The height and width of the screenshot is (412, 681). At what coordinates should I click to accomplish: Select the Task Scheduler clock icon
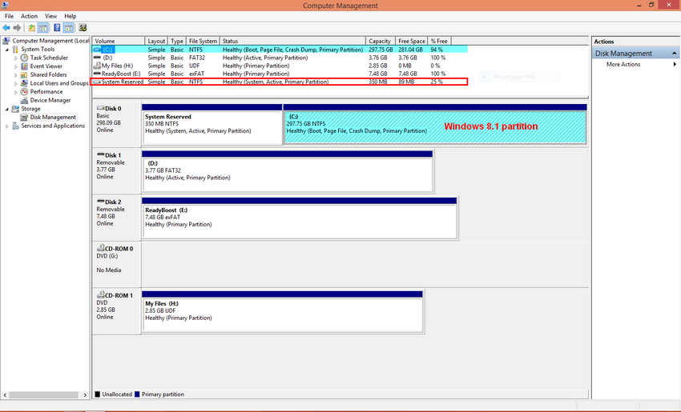(24, 58)
